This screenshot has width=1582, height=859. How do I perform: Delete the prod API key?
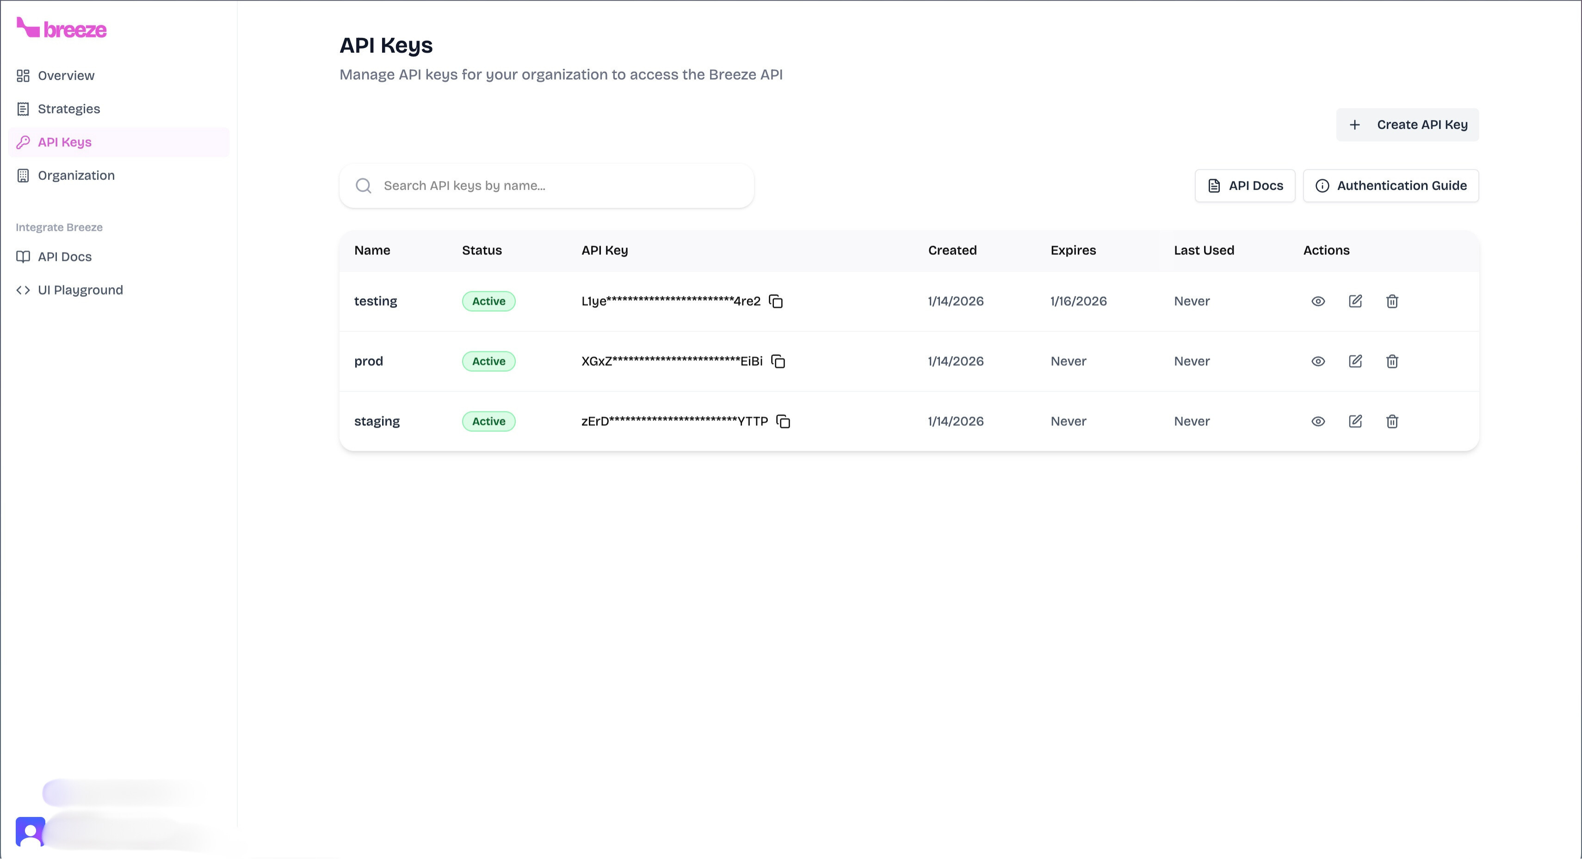pyautogui.click(x=1391, y=361)
